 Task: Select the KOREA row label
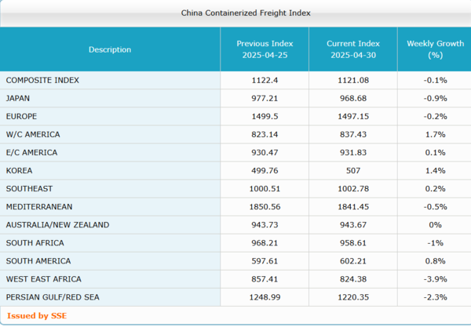(19, 170)
